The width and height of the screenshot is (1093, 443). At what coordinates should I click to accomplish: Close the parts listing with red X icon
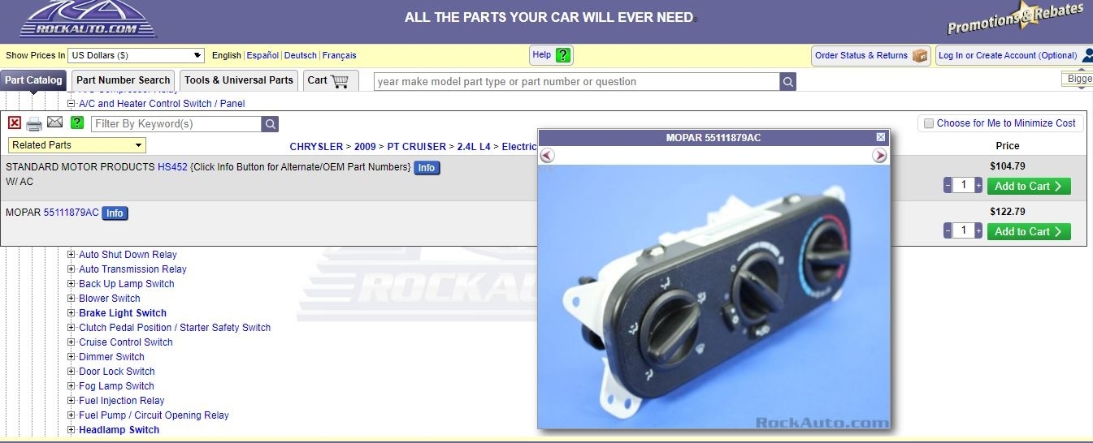click(15, 123)
